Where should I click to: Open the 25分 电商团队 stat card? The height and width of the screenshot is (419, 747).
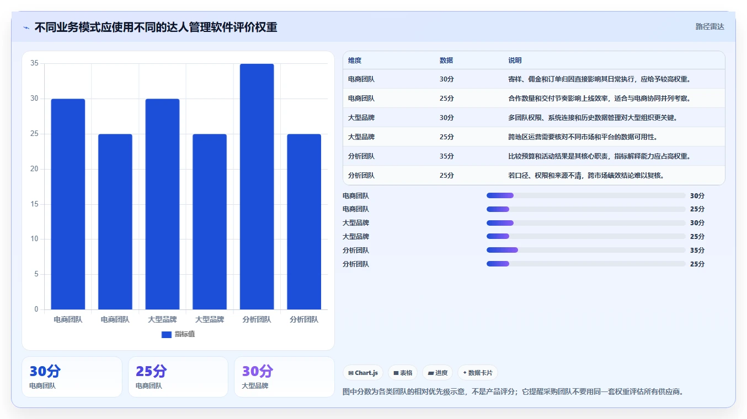(178, 377)
